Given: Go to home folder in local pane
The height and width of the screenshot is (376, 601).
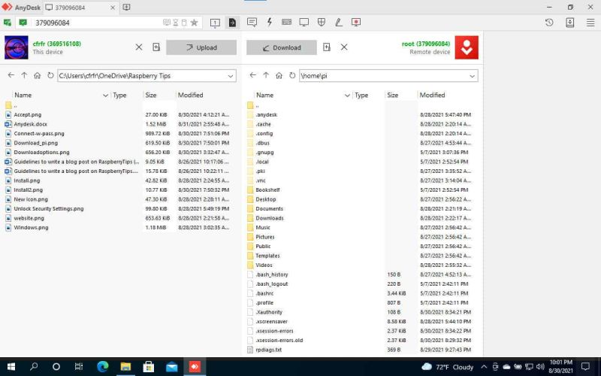Looking at the screenshot, I should coord(37,76).
